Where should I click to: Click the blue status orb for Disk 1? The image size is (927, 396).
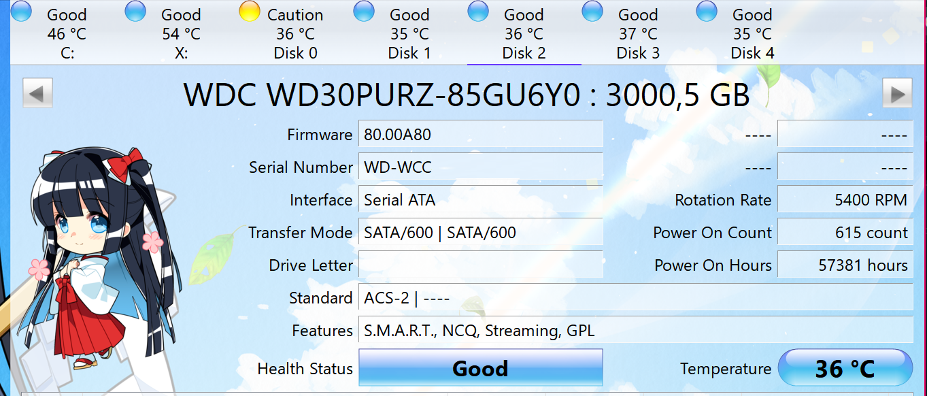click(365, 11)
